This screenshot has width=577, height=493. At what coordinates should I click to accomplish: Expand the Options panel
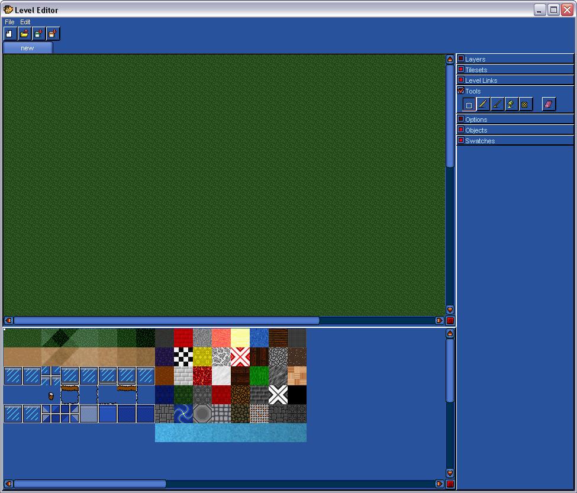click(461, 119)
